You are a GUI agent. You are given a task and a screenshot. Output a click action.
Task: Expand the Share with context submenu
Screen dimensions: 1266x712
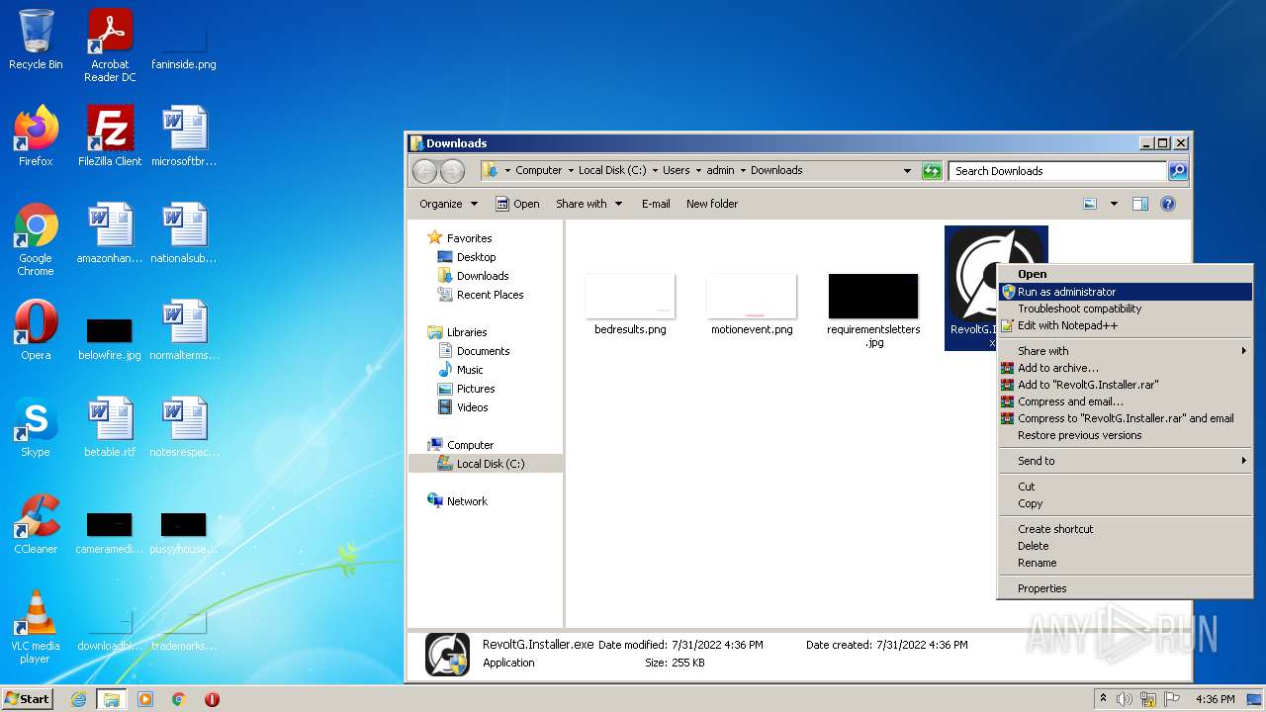click(x=1126, y=351)
